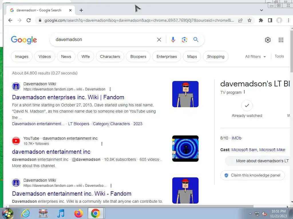Screen dimensions: 293x219
Task: Click the horizontal page scrollbar
Action: click(131, 206)
